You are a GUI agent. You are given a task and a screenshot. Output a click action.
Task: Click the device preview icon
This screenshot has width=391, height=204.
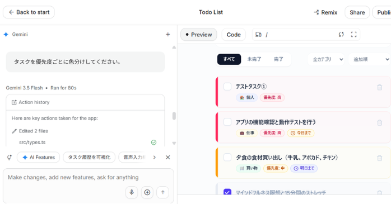point(259,35)
